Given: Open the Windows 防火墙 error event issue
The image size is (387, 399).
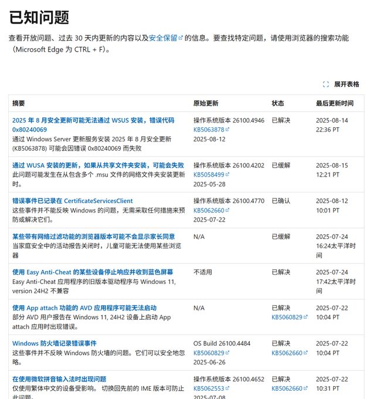Looking at the screenshot, I should (x=55, y=343).
